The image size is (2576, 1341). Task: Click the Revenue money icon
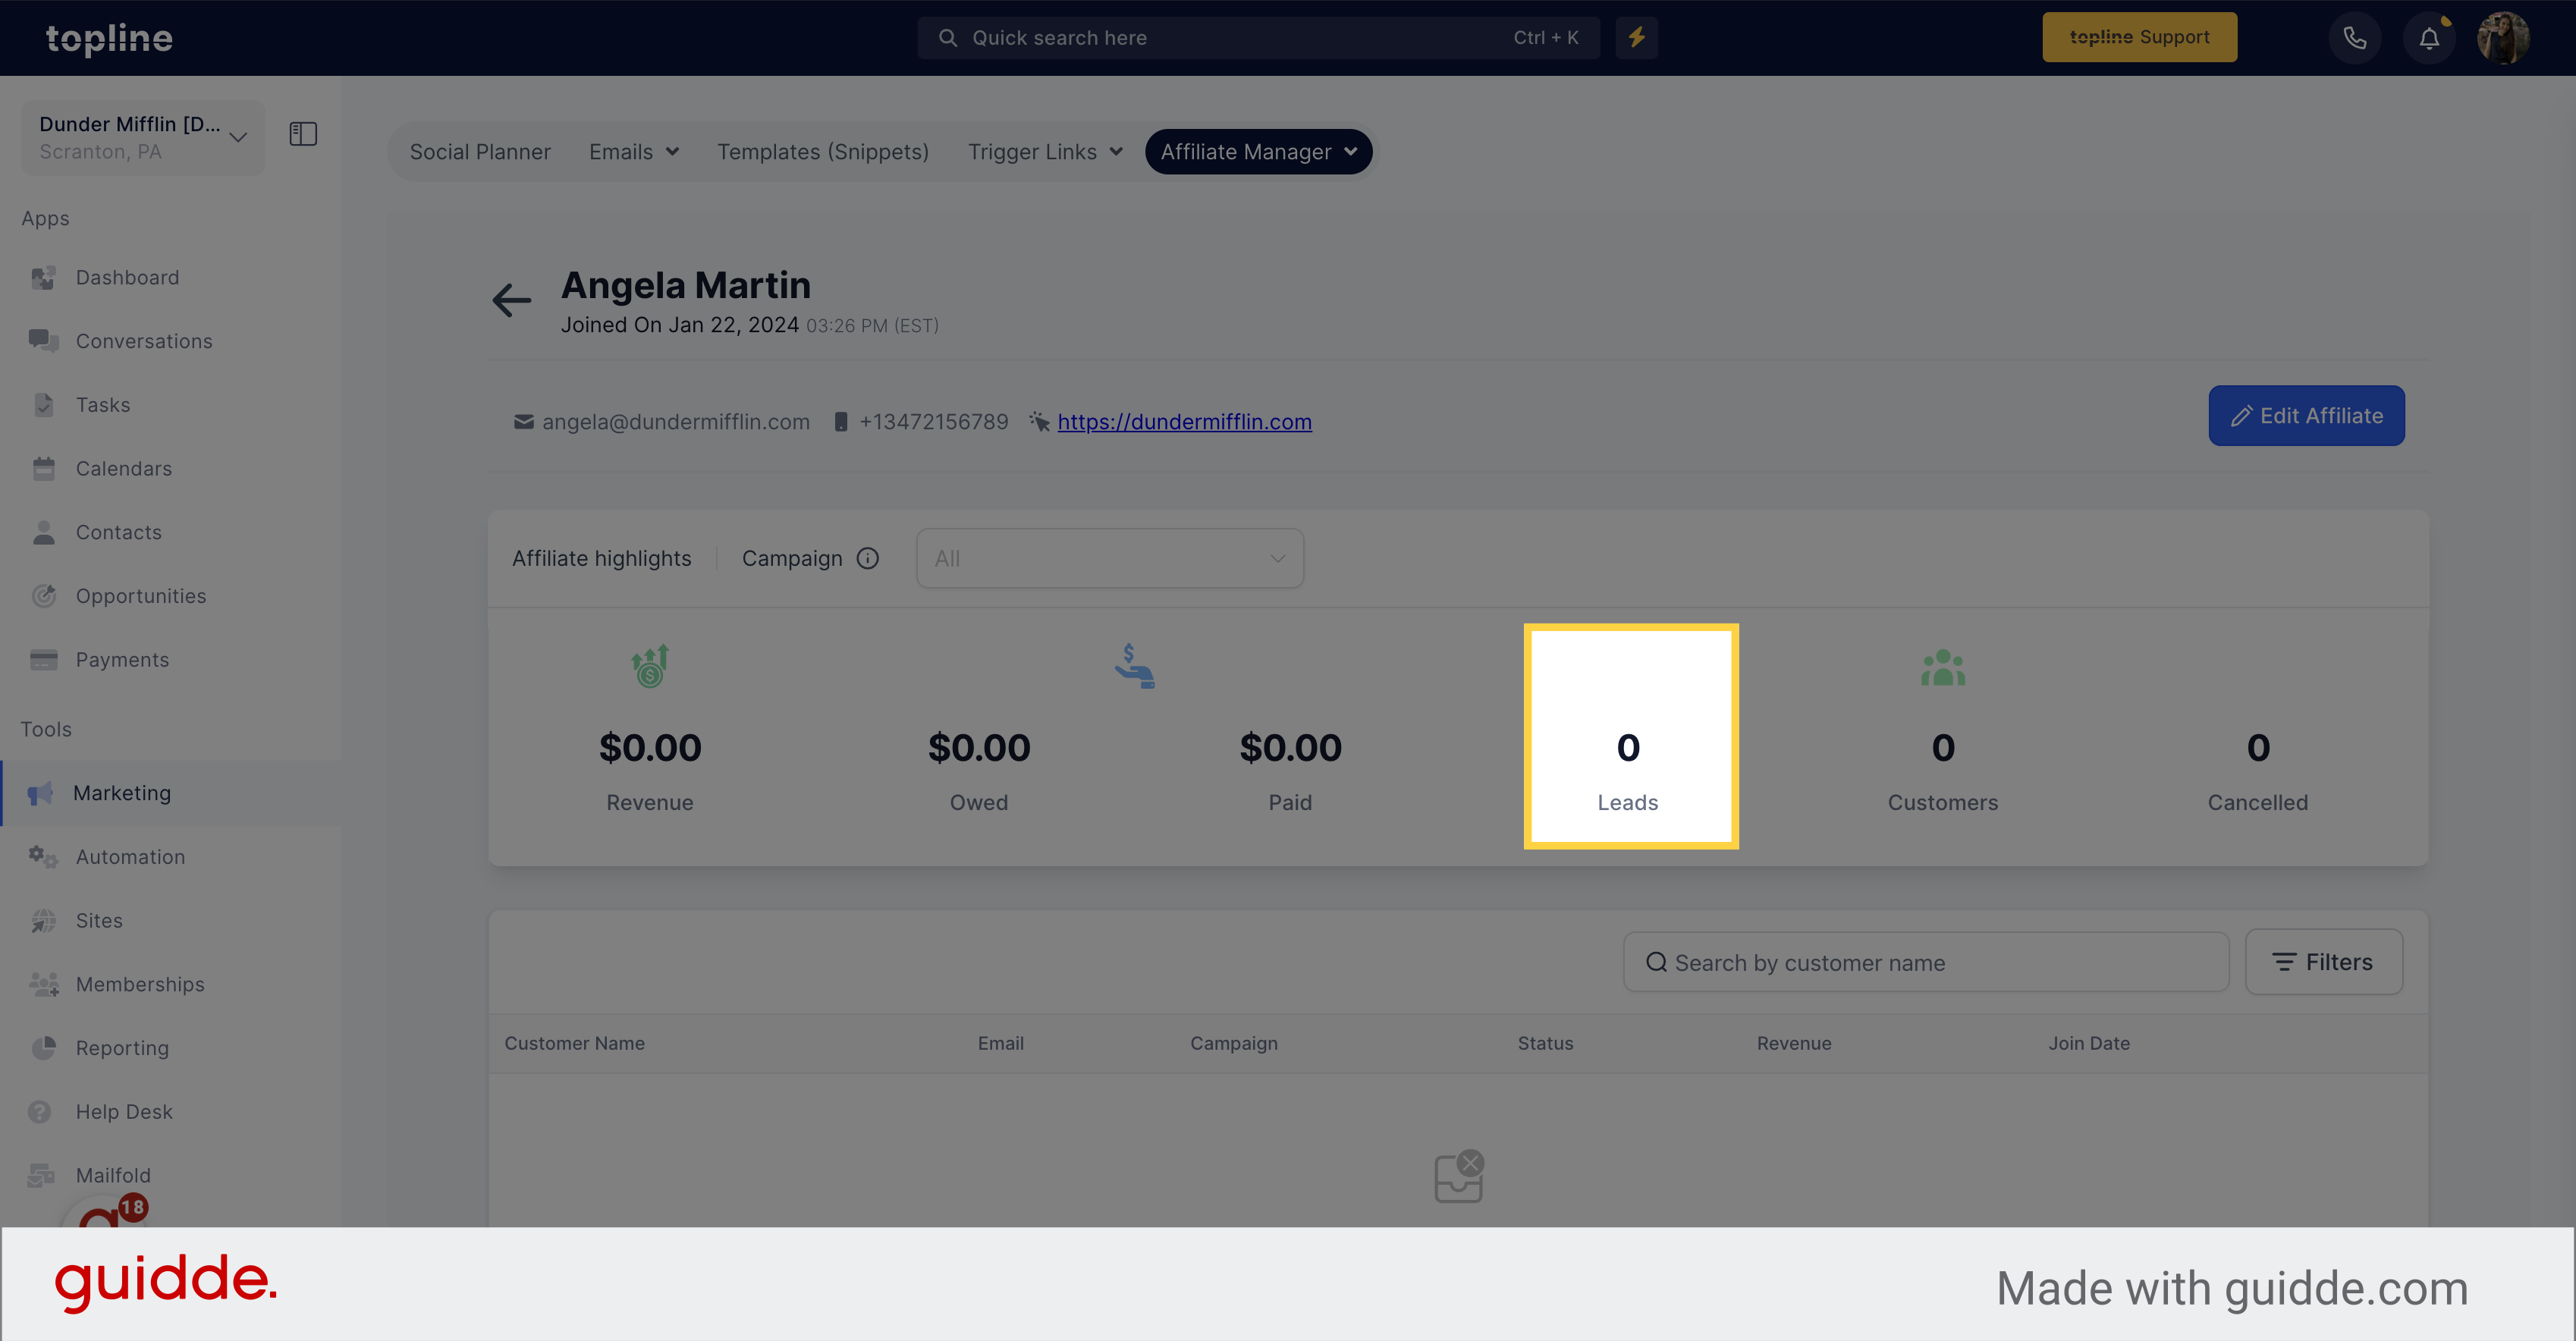pyautogui.click(x=650, y=666)
